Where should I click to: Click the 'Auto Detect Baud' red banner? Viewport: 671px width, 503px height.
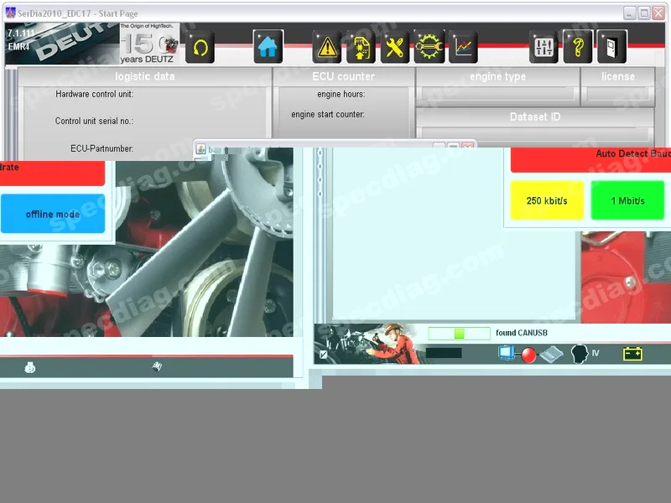[590, 160]
